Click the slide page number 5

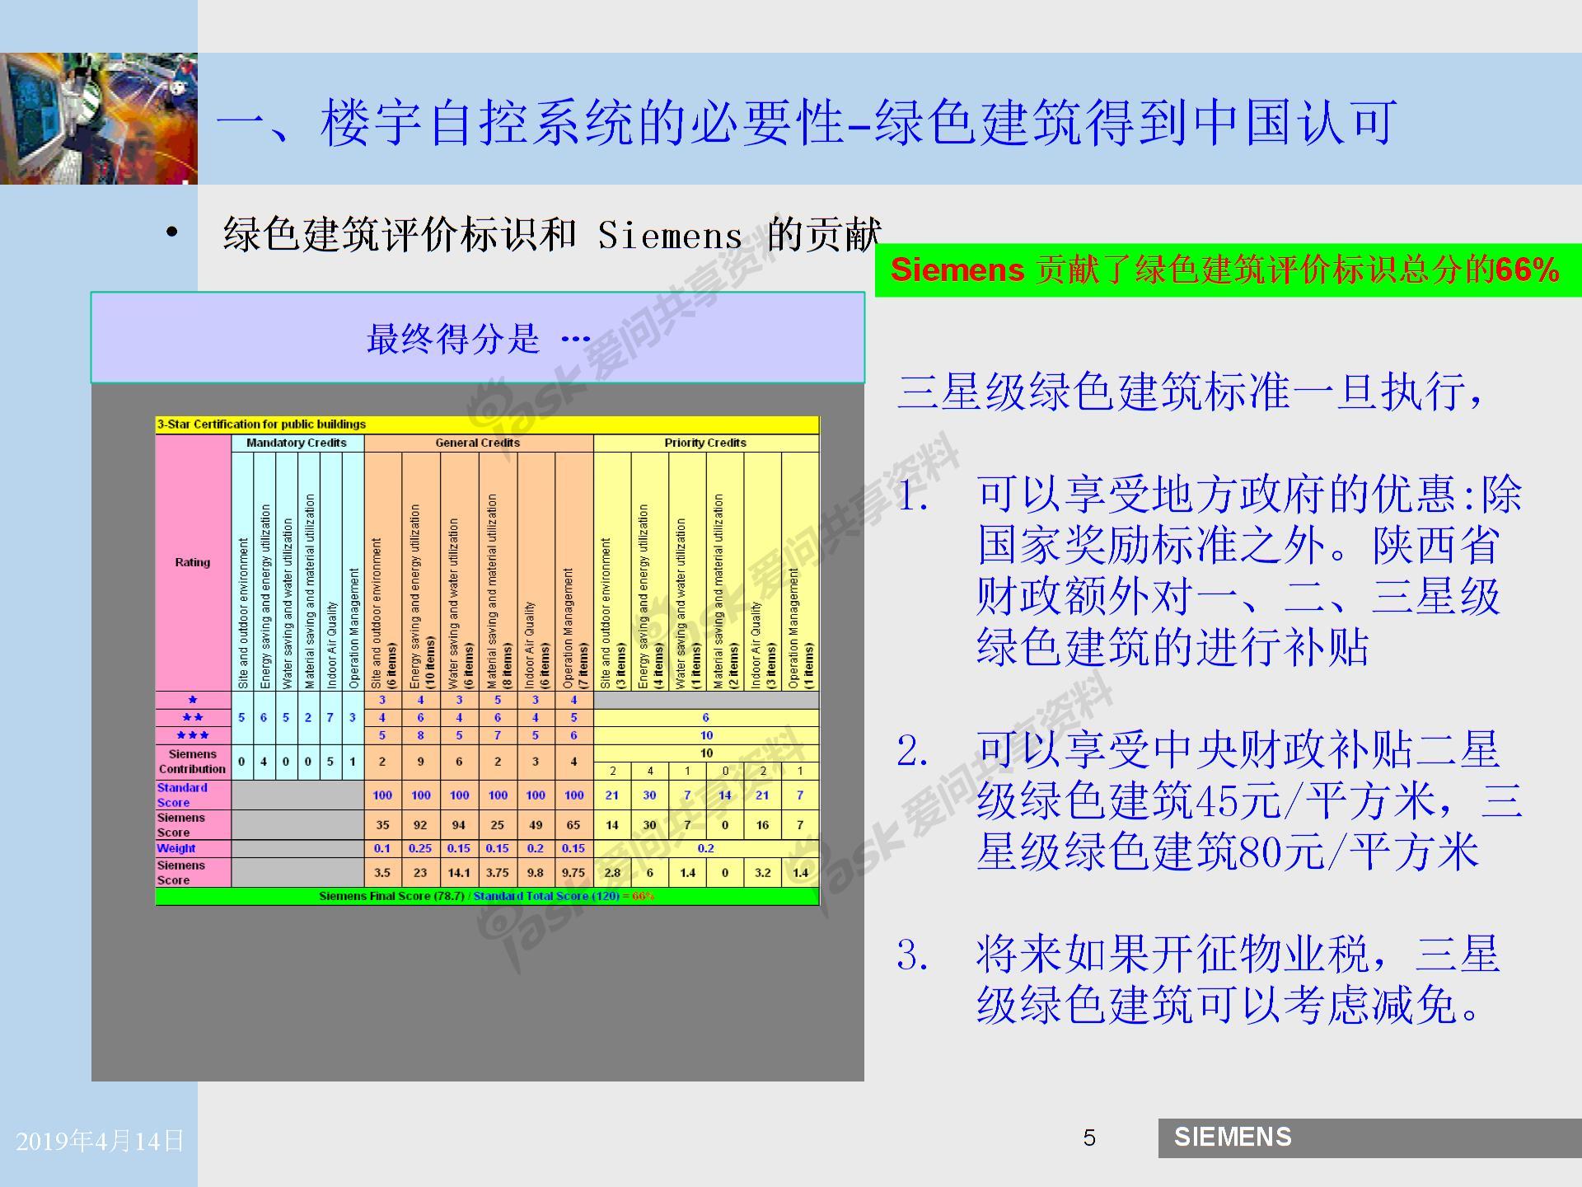pos(1089,1138)
